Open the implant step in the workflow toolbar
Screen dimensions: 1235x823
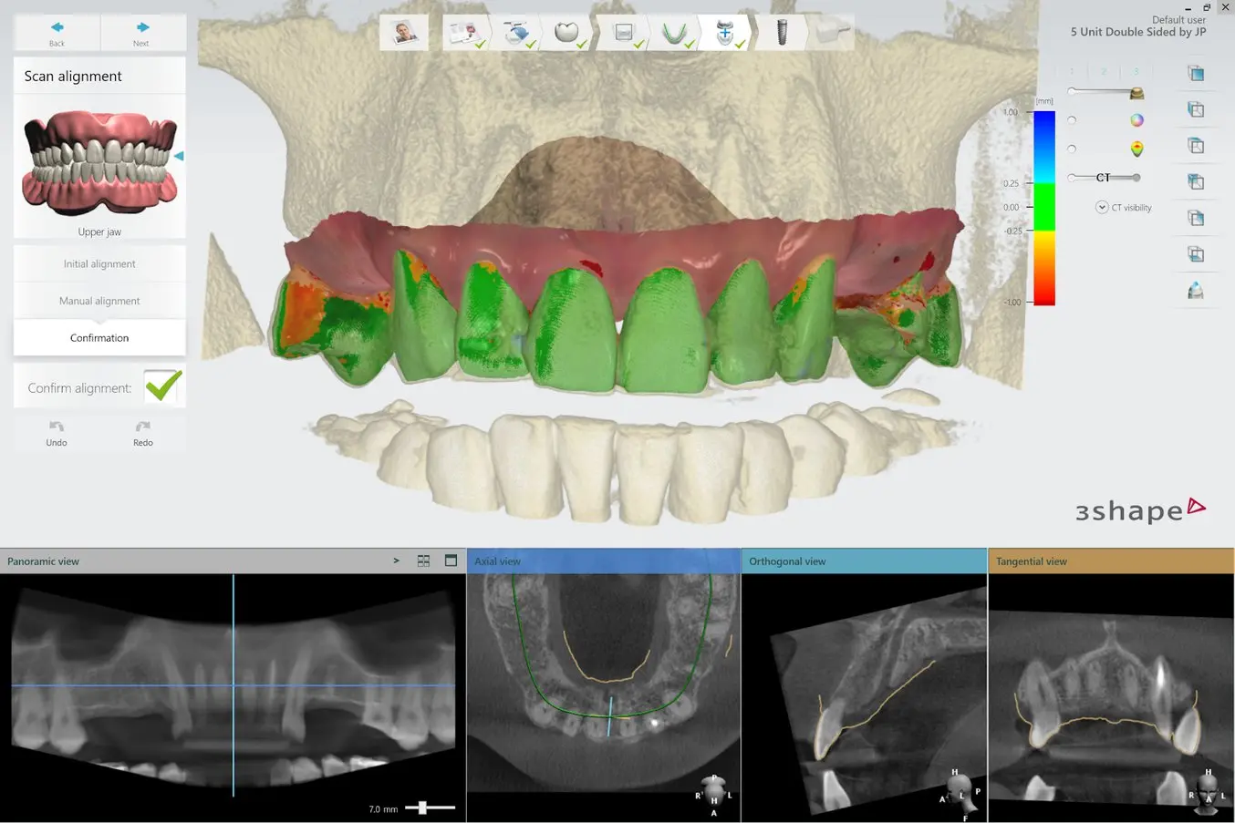782,32
